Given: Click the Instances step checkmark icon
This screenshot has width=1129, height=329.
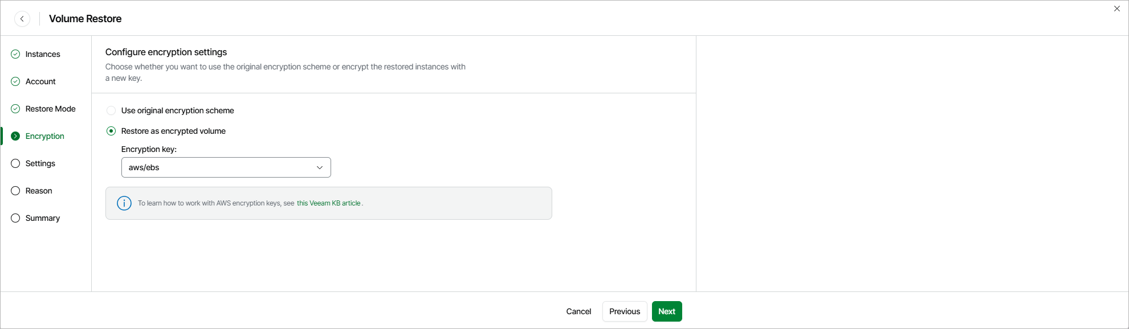Looking at the screenshot, I should tap(15, 54).
